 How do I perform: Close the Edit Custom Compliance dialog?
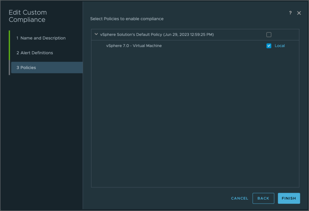[x=299, y=13]
